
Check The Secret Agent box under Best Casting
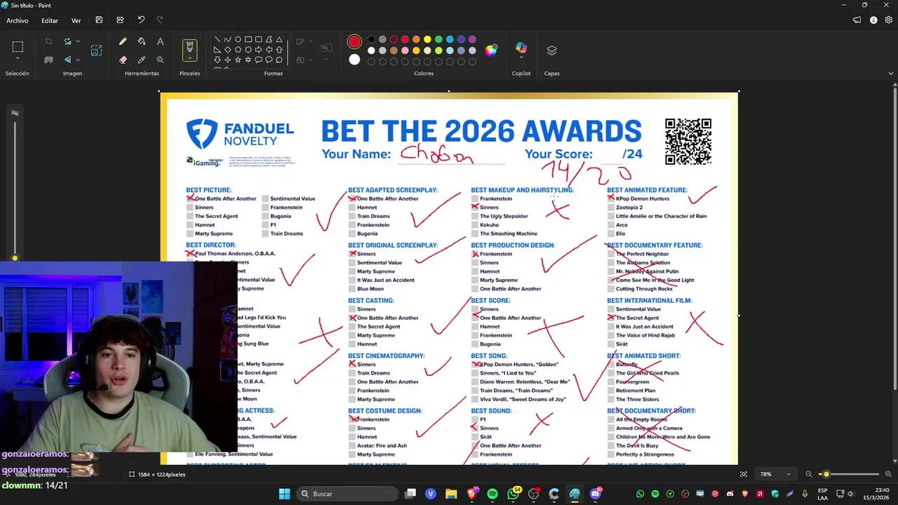coord(351,327)
